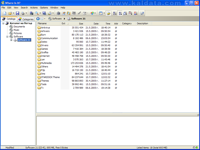Image resolution: width=200 pixels, height=150 pixels.
Task: Expand the Software 21 tree node
Action: coord(11,40)
